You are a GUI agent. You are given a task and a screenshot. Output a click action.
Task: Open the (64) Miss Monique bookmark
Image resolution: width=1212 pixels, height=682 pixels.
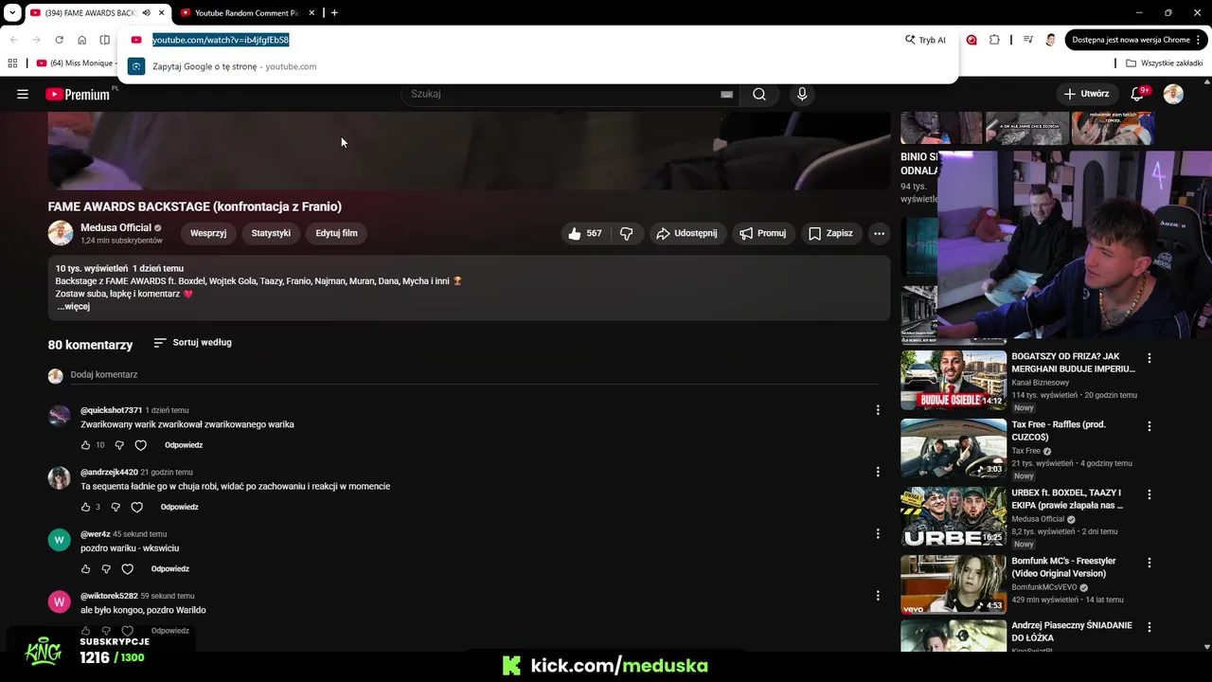(x=76, y=63)
